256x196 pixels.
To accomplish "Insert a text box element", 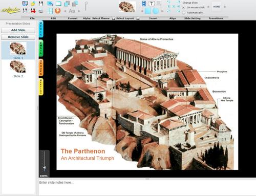I will click(x=152, y=4).
